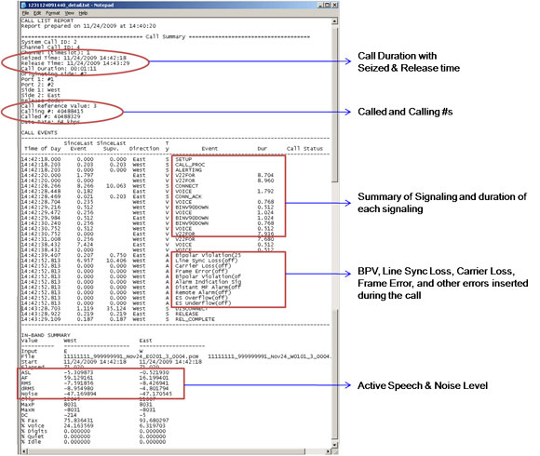540x456 pixels.
Task: Click the 'DC' row value -214
Action: point(70,415)
